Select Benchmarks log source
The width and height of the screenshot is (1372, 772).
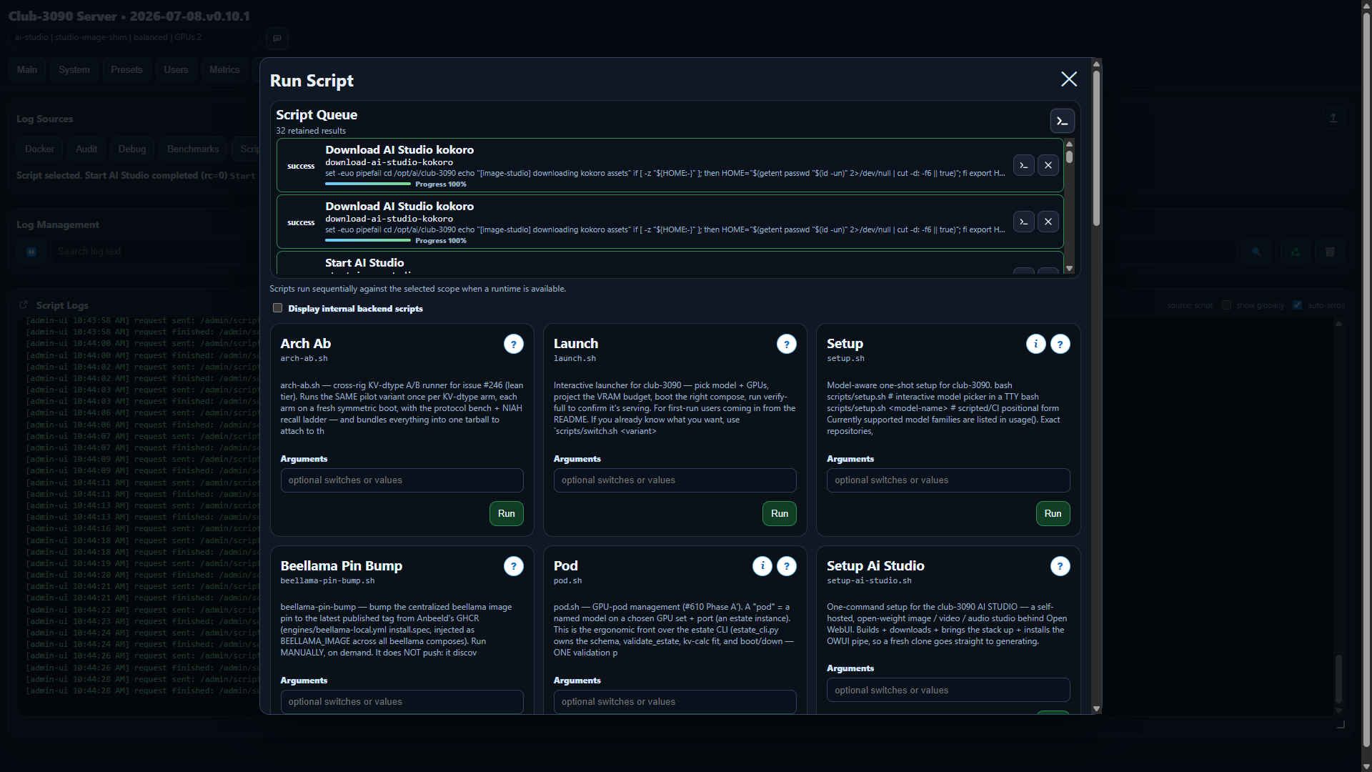pyautogui.click(x=193, y=149)
